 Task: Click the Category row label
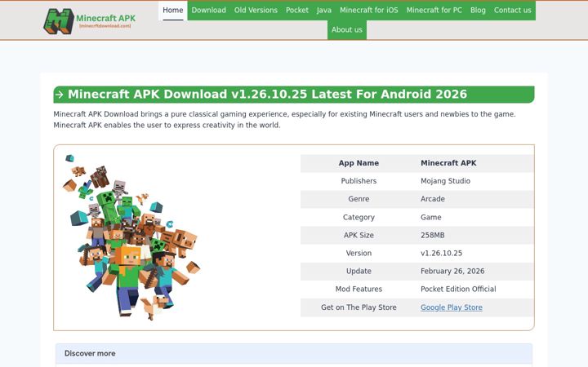pyautogui.click(x=359, y=217)
